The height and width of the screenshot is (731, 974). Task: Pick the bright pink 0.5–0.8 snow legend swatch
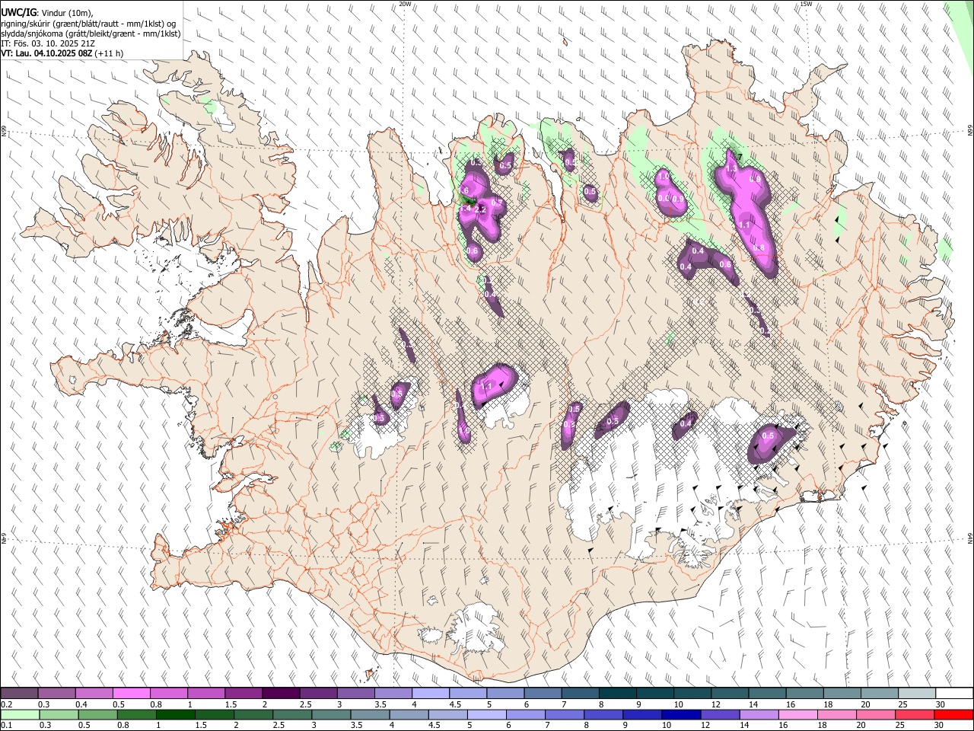(x=131, y=694)
